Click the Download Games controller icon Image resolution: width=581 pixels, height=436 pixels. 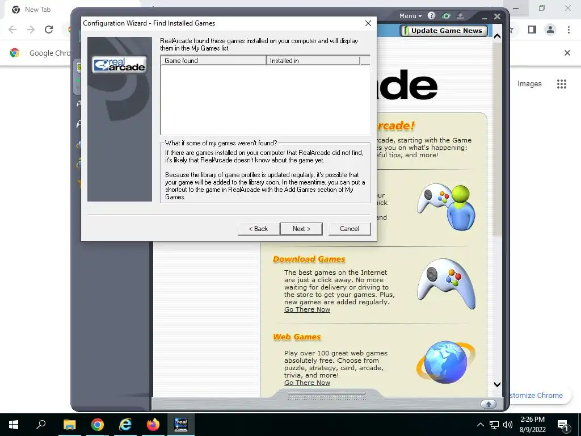447,284
